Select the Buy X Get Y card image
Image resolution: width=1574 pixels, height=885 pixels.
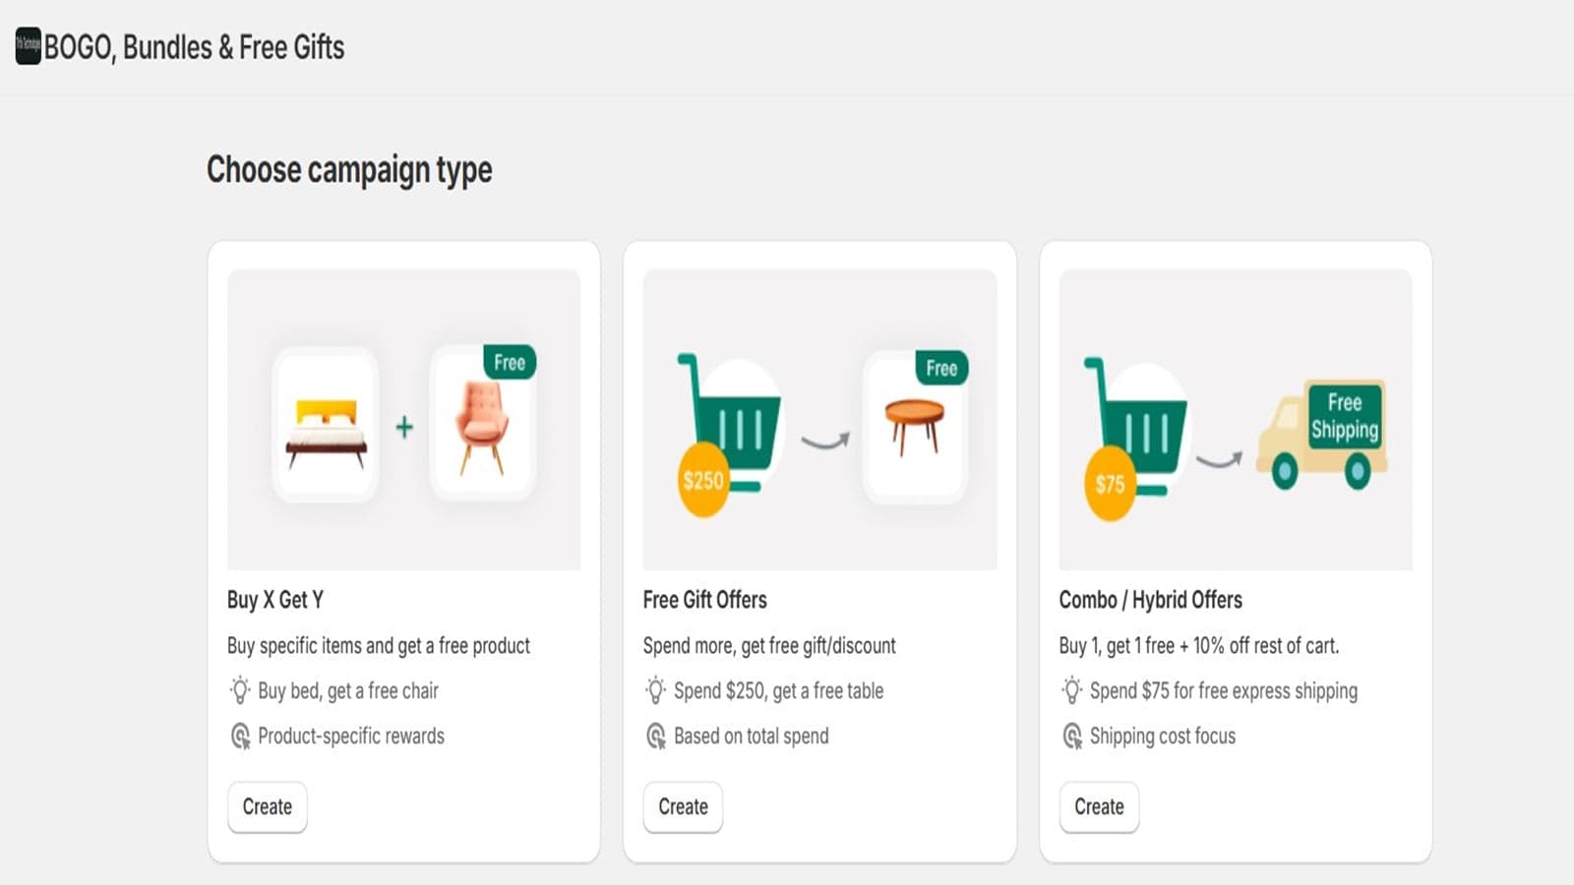point(404,420)
